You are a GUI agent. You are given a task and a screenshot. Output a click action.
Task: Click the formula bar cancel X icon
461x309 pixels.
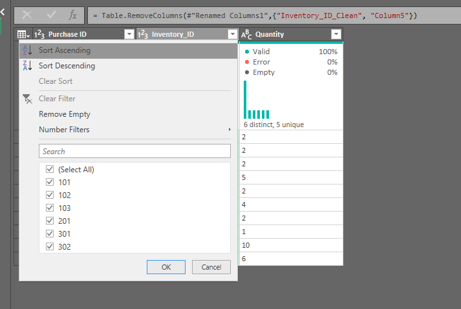pyautogui.click(x=27, y=15)
